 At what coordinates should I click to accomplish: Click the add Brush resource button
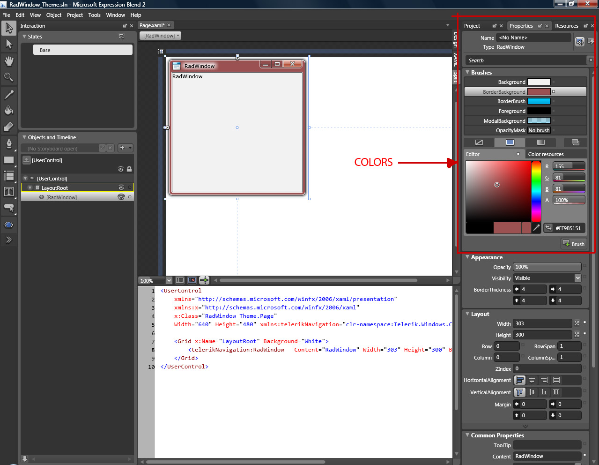click(x=574, y=244)
